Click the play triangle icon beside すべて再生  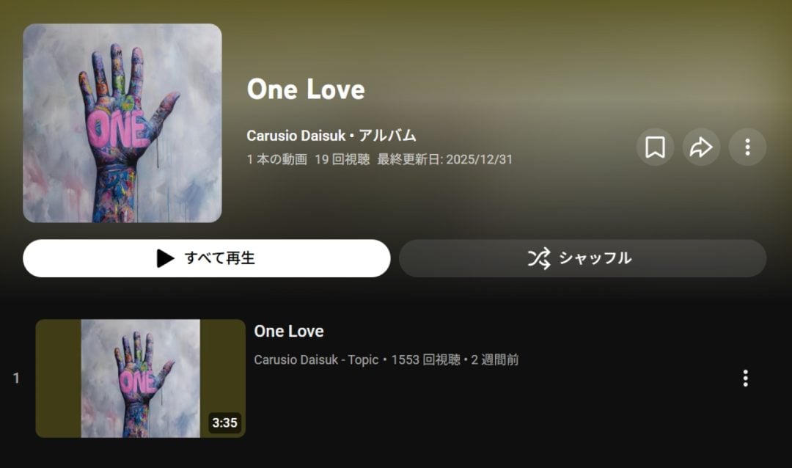pos(165,258)
